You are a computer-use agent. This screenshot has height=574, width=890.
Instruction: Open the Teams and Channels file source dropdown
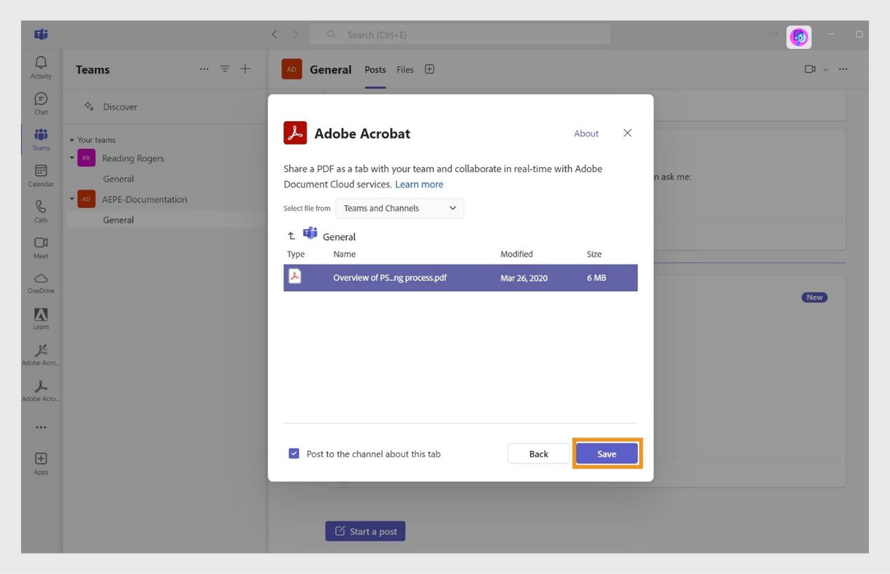tap(399, 208)
